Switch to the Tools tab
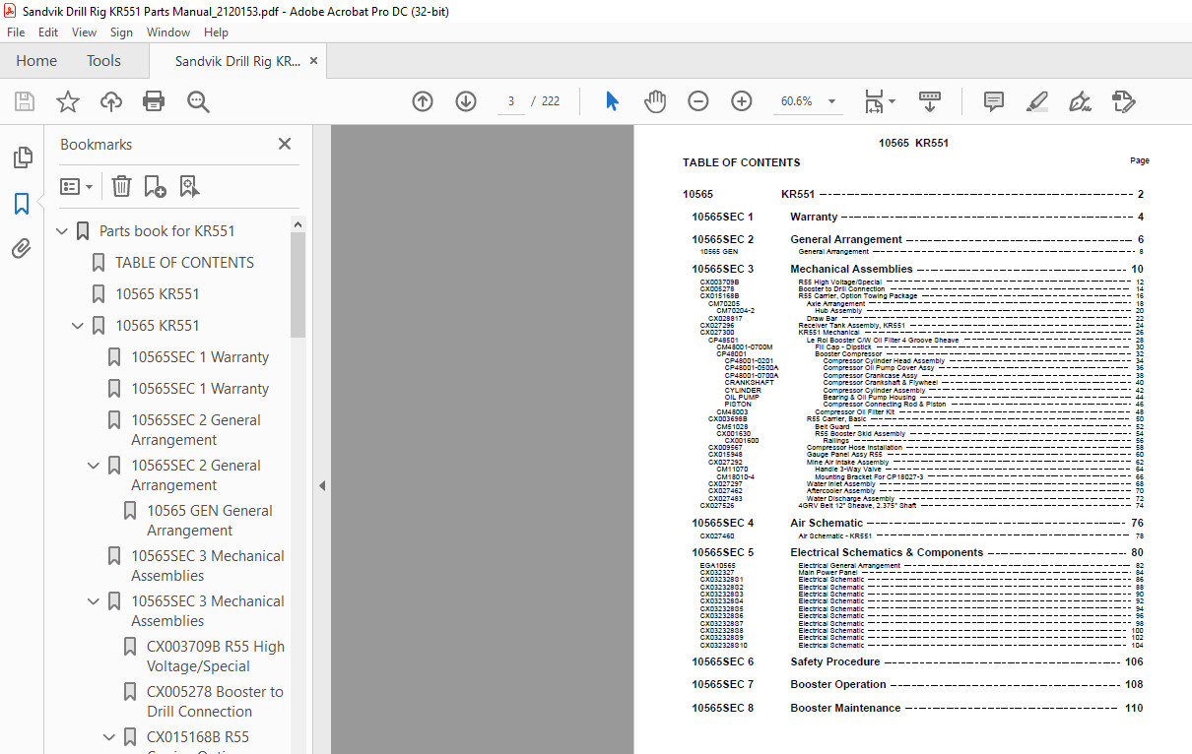This screenshot has width=1192, height=754. pyautogui.click(x=103, y=61)
